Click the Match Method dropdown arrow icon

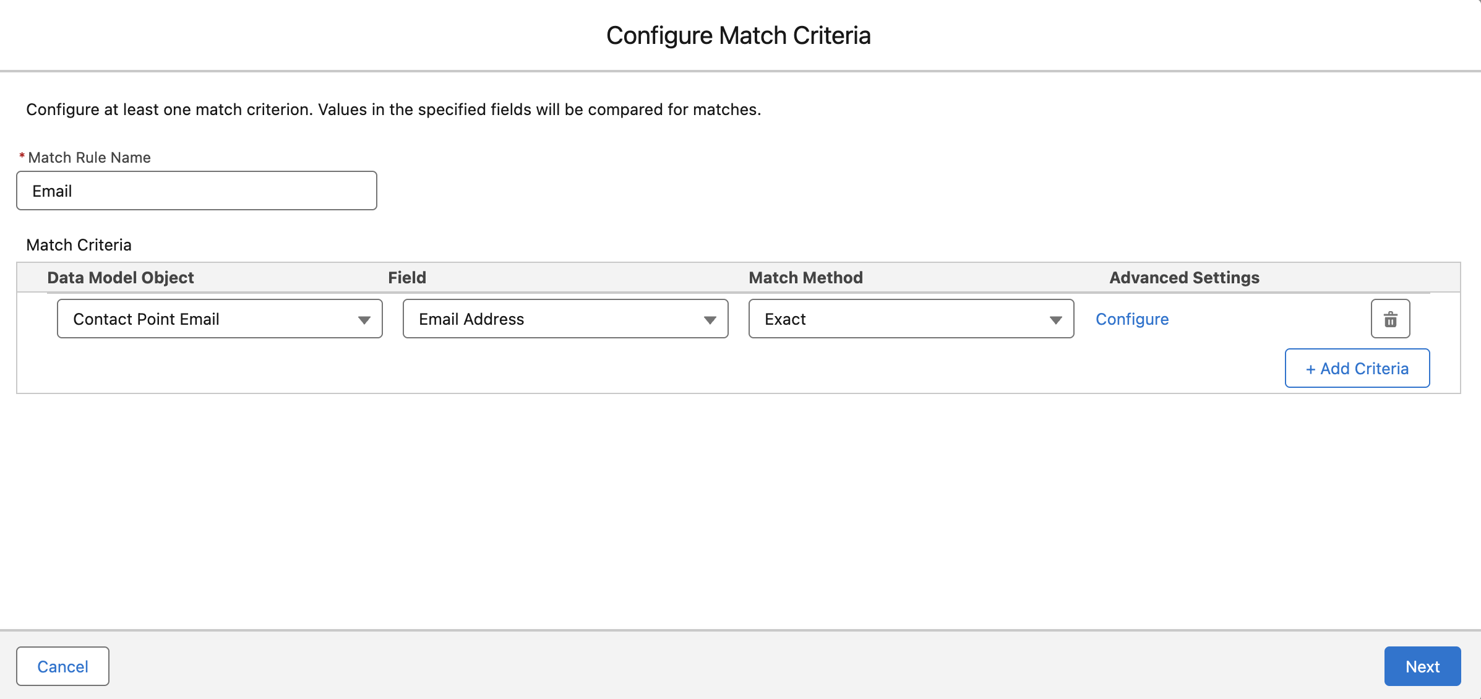point(1055,320)
